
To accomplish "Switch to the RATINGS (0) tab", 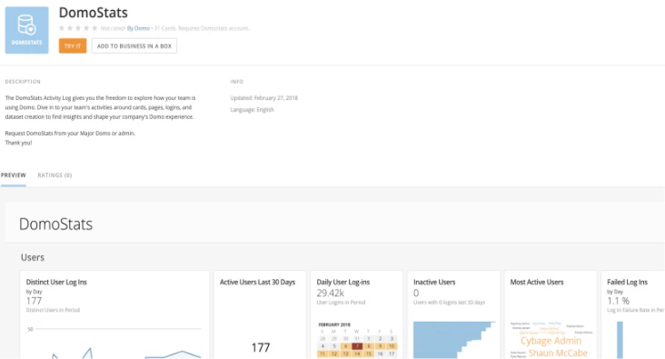I will [55, 175].
